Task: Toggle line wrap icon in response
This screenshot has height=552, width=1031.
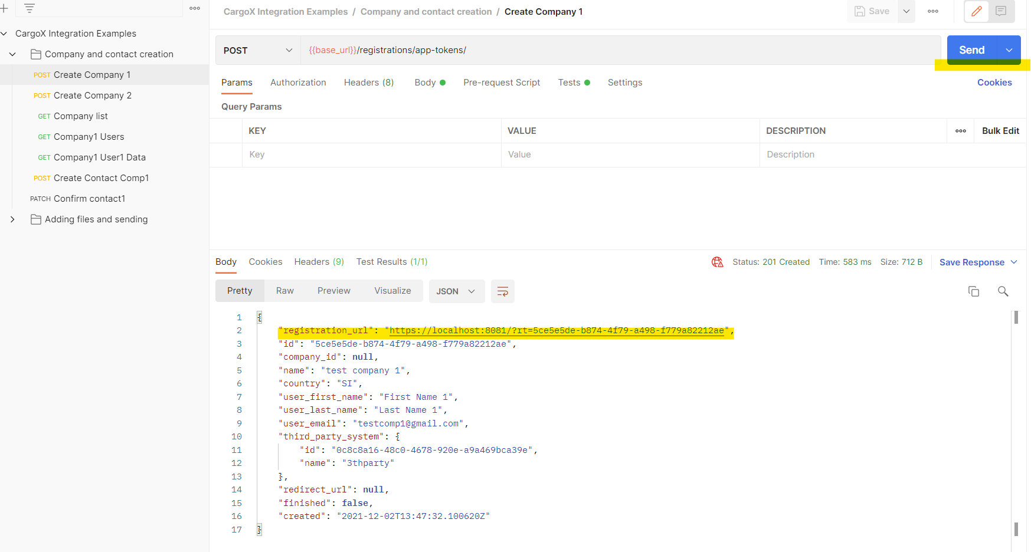Action: (x=502, y=291)
